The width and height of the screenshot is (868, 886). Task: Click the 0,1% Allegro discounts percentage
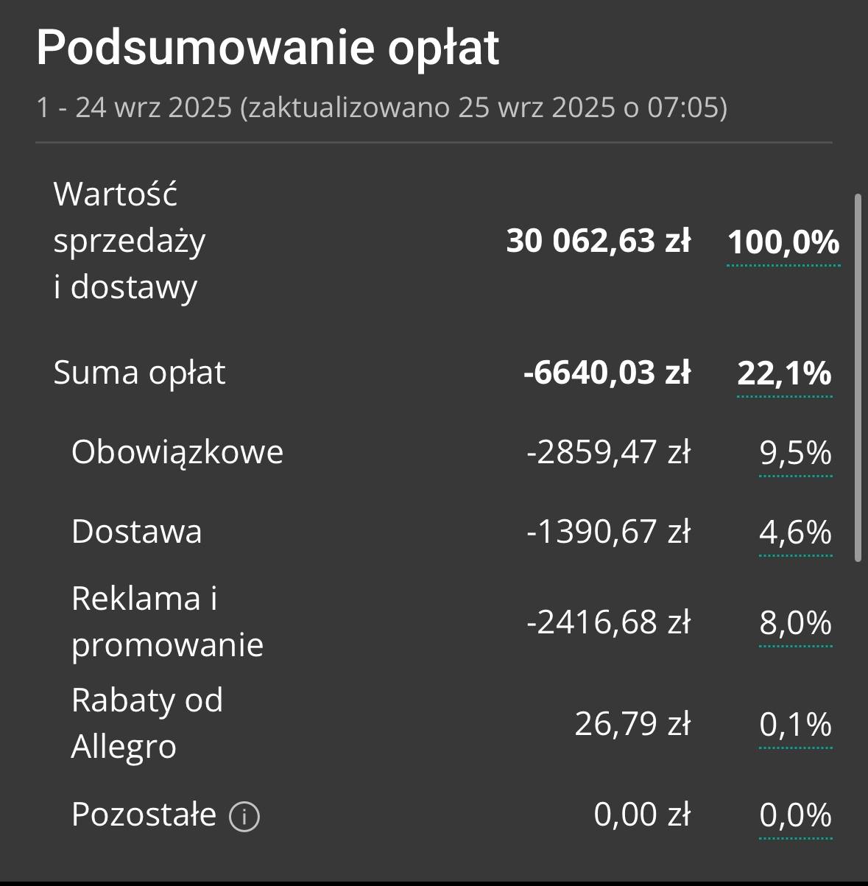(x=795, y=725)
